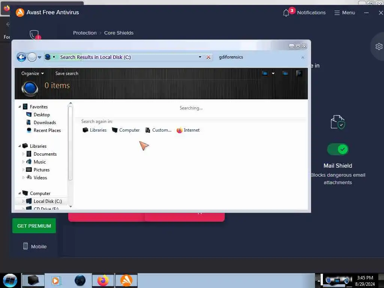Click Save search in toolbar
The height and width of the screenshot is (288, 384).
tap(67, 73)
